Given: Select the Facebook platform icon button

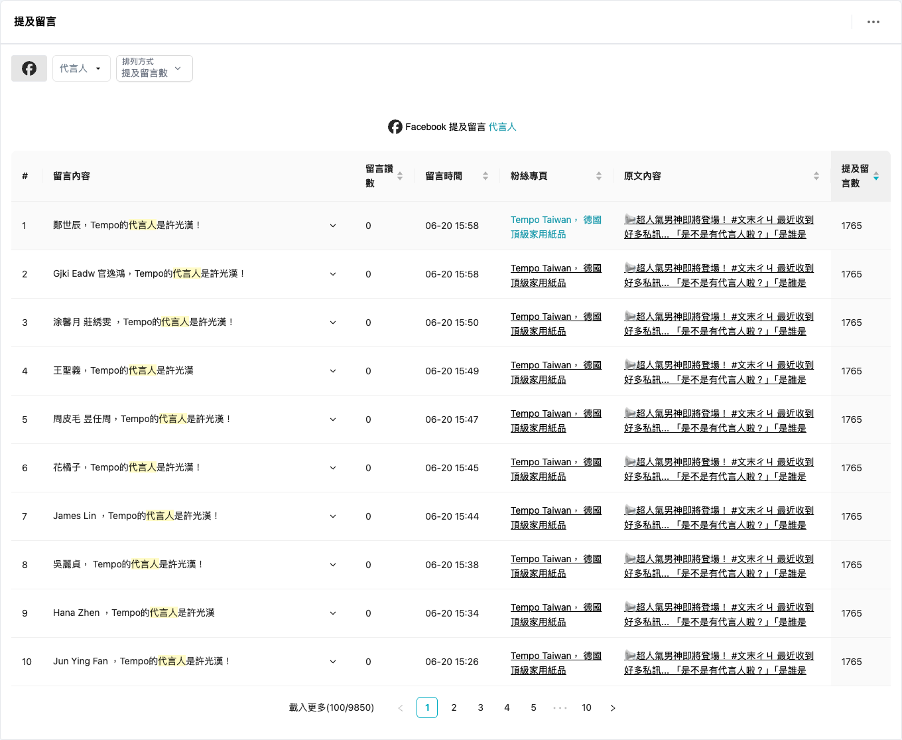Looking at the screenshot, I should pyautogui.click(x=29, y=68).
